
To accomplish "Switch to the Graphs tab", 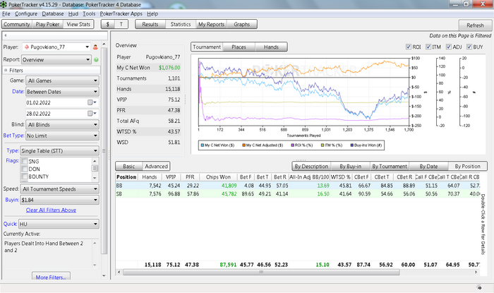I will (241, 24).
